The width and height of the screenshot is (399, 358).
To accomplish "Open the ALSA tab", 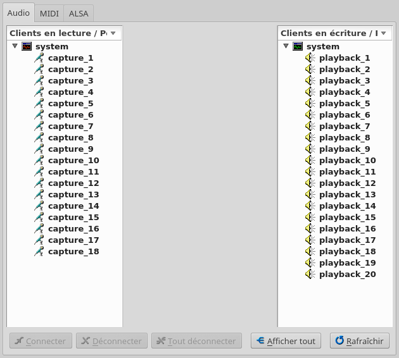I will pos(79,13).
